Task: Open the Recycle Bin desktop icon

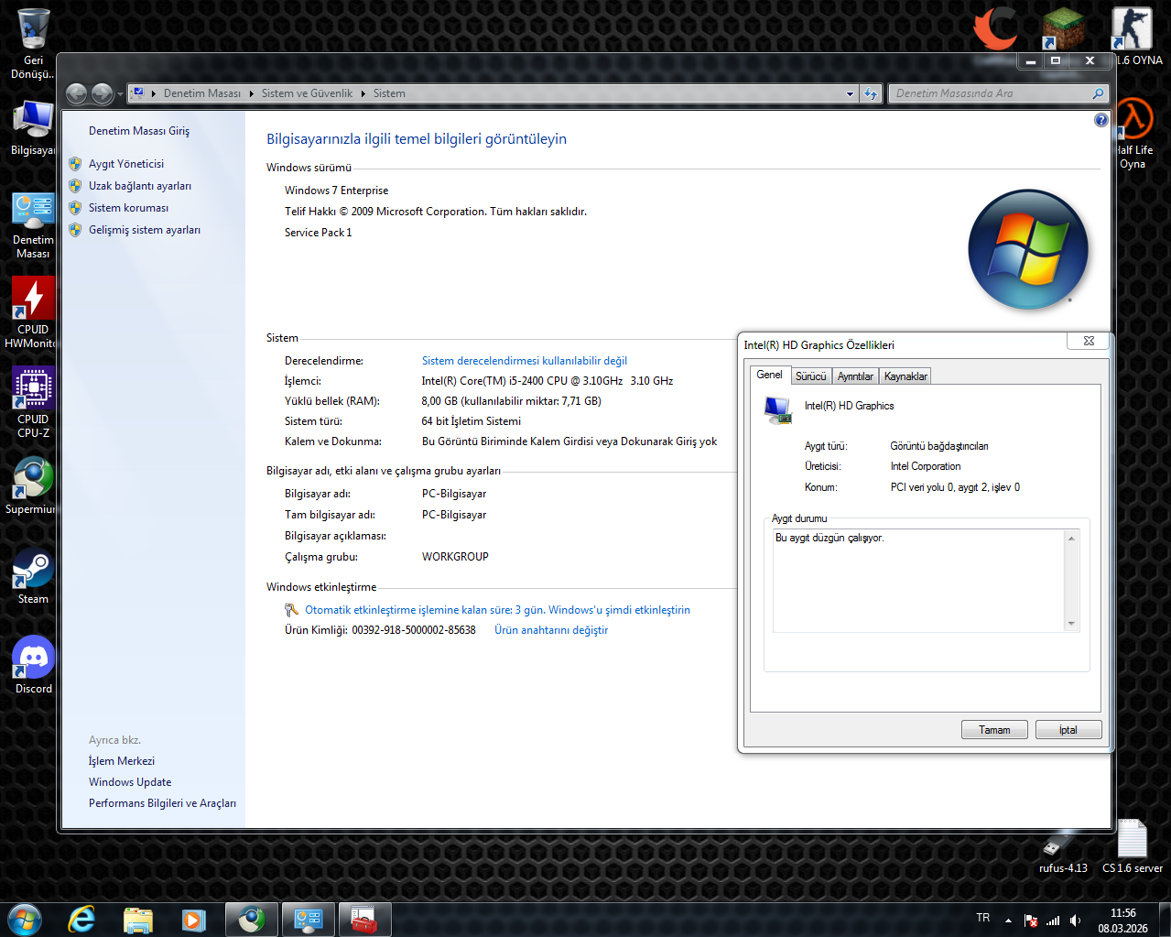Action: coord(33,42)
